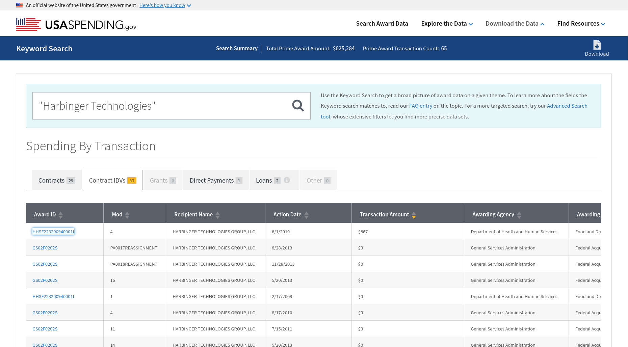
Task: Click the Keyword Search page title
Action: (x=44, y=49)
